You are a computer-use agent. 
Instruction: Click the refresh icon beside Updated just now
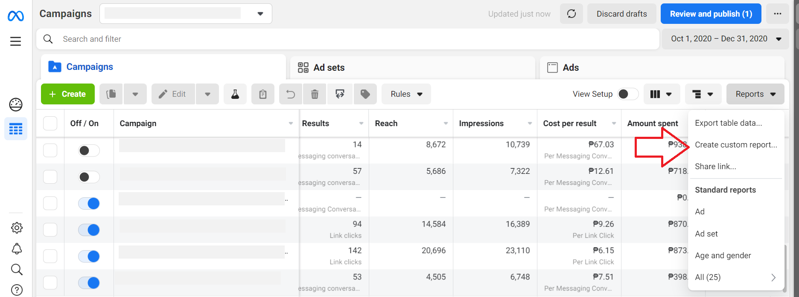572,14
